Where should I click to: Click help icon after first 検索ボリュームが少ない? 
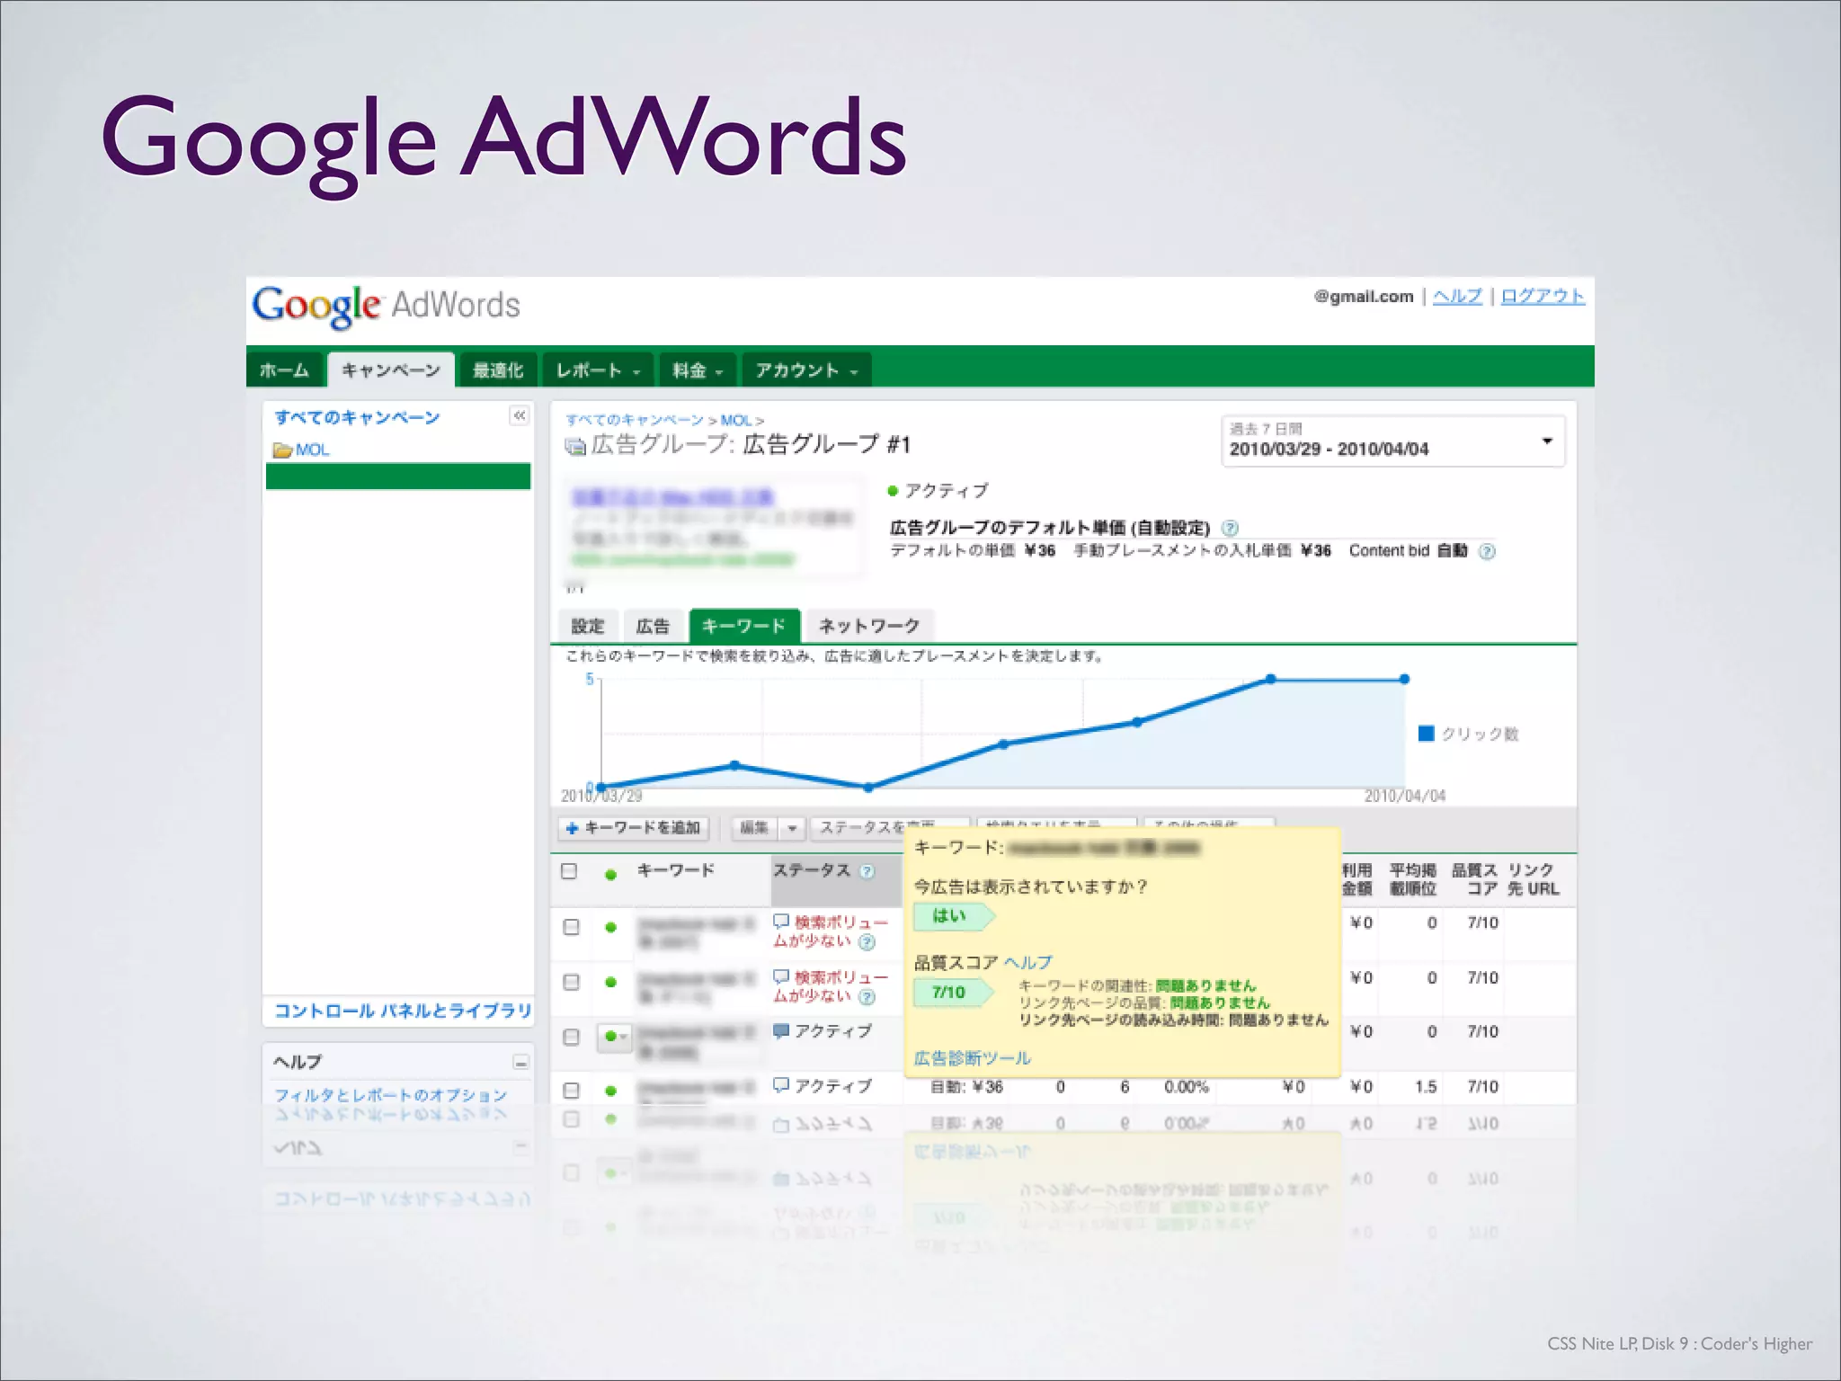coord(867,942)
